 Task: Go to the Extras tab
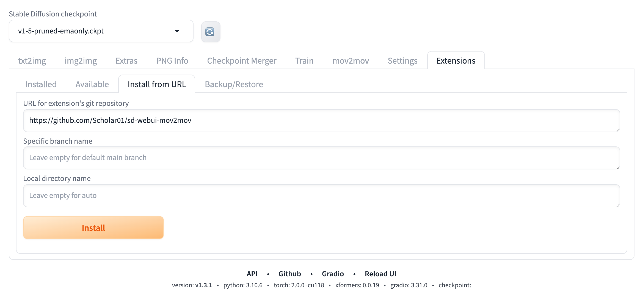pyautogui.click(x=126, y=61)
